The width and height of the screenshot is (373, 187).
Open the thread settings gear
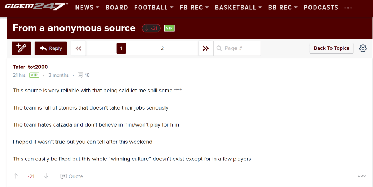tap(363, 48)
